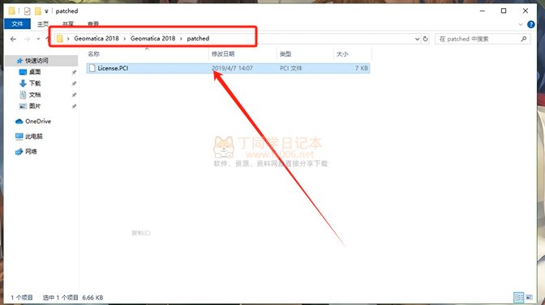Open 桌面 in navigation pane

click(x=35, y=72)
